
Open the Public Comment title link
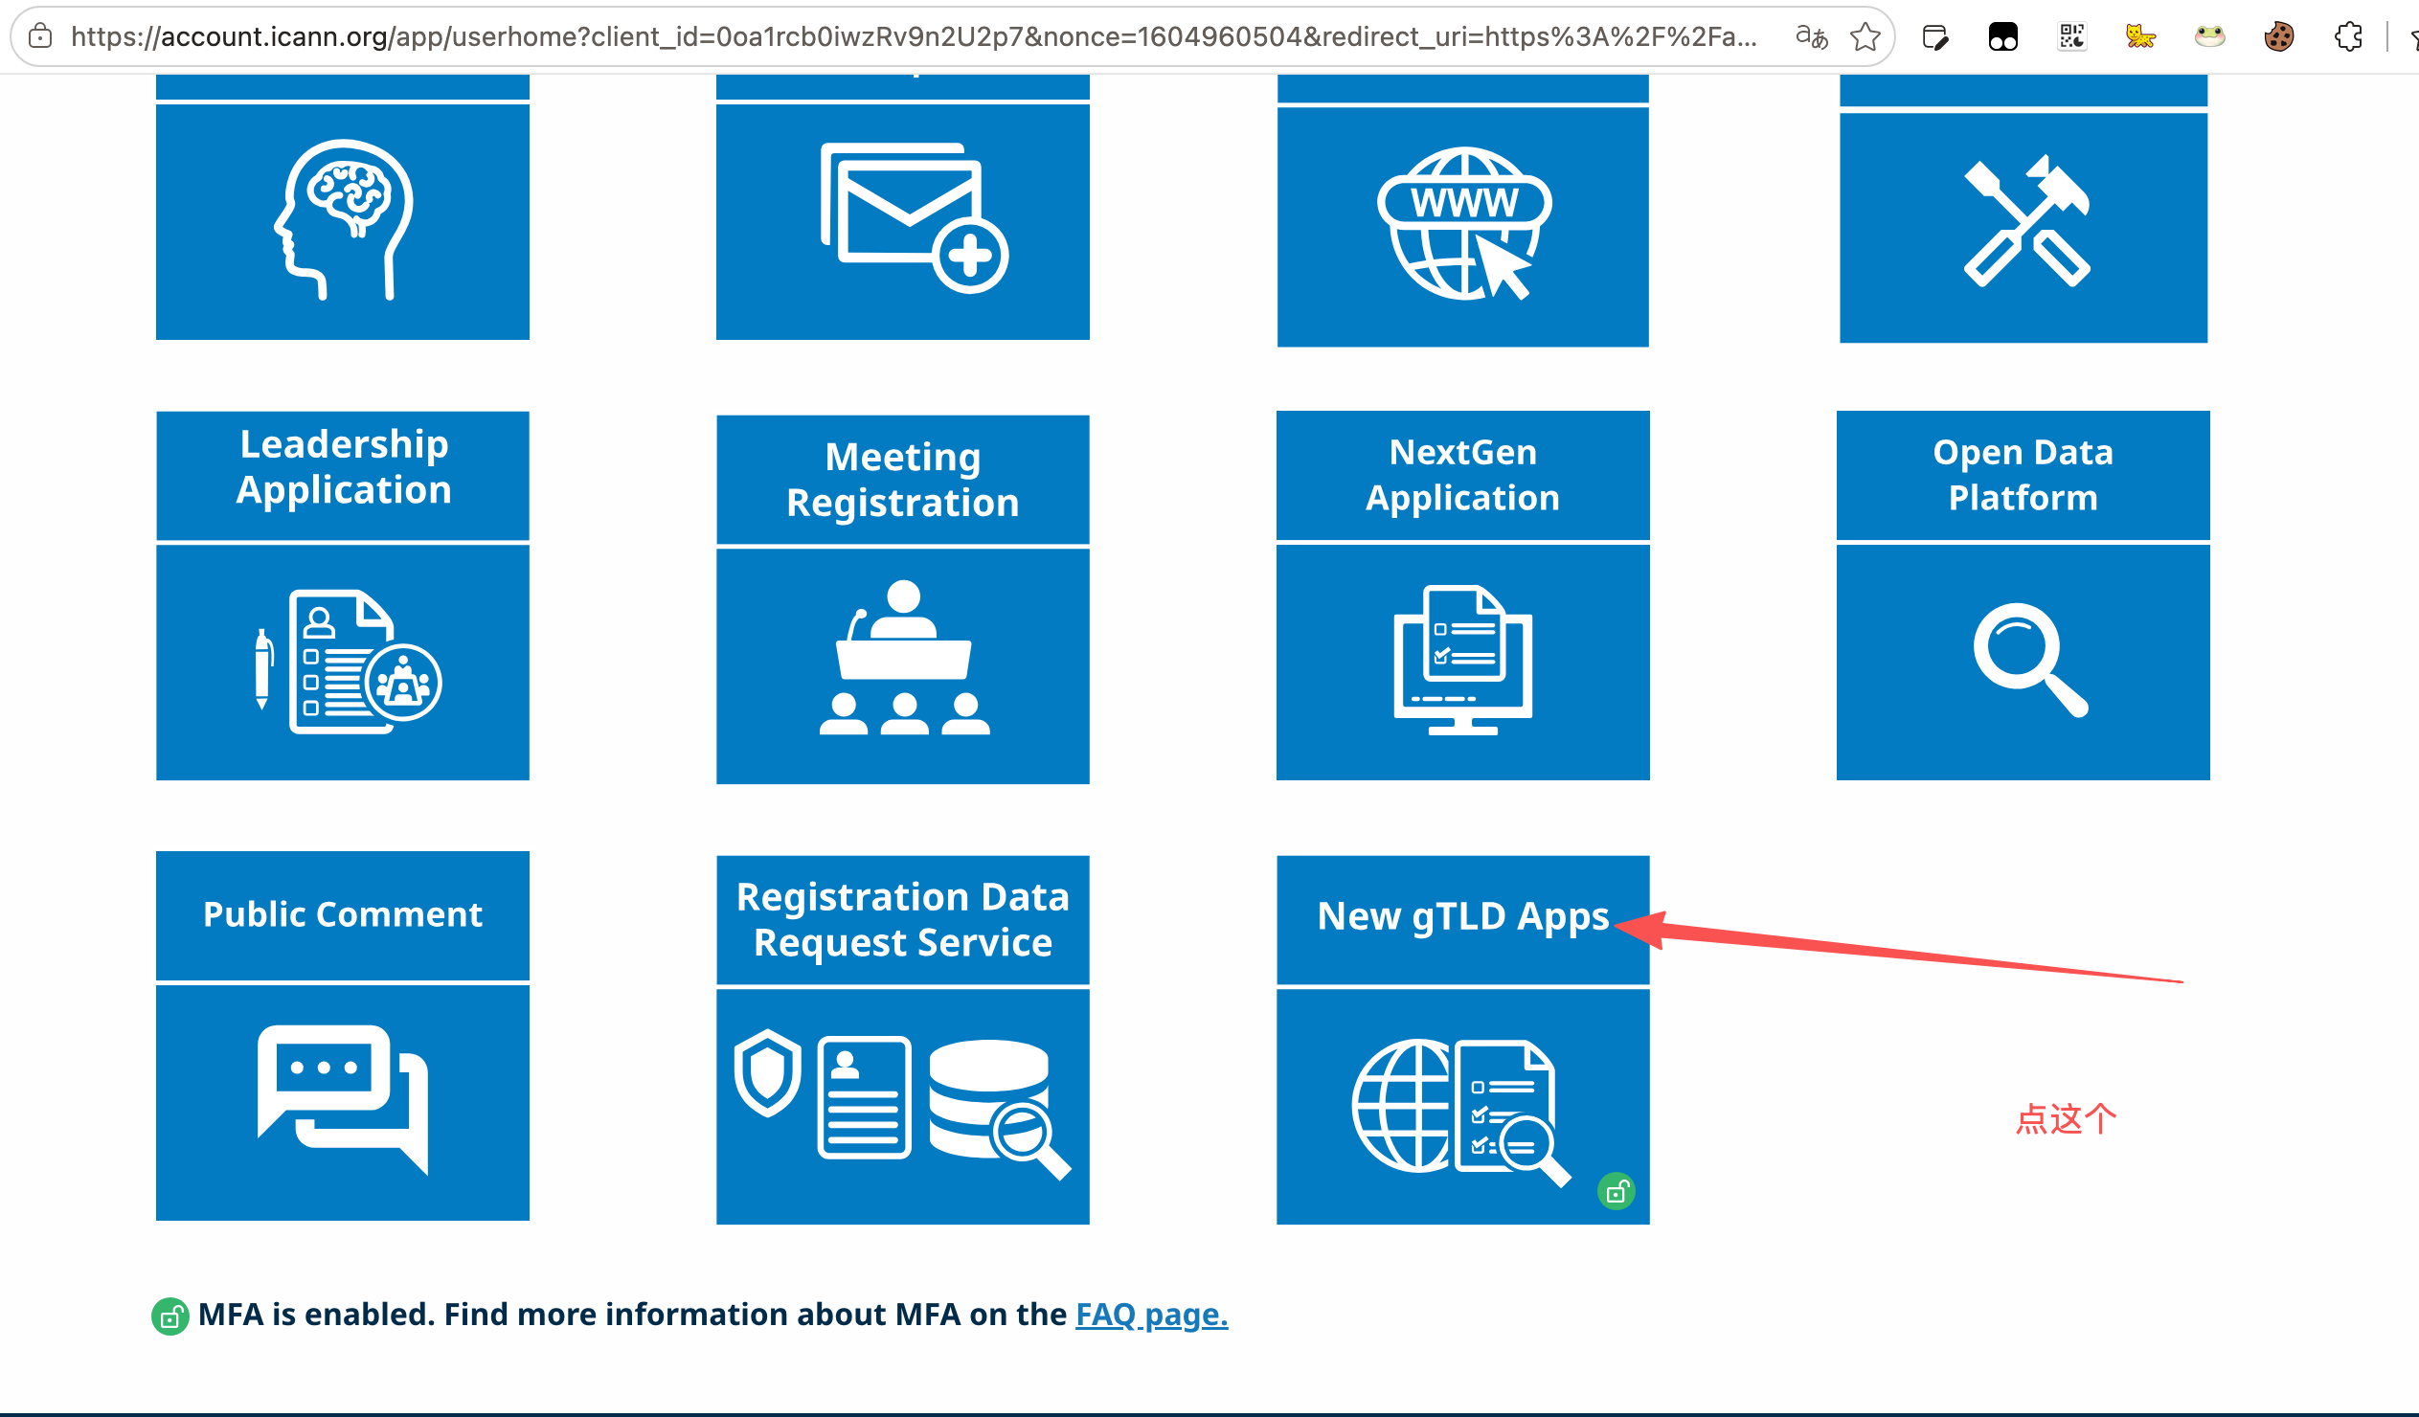pyautogui.click(x=343, y=915)
